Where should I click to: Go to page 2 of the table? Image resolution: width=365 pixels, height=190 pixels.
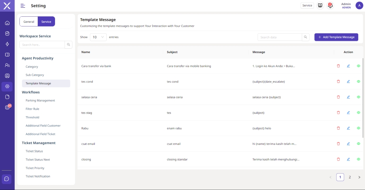pos(350,177)
